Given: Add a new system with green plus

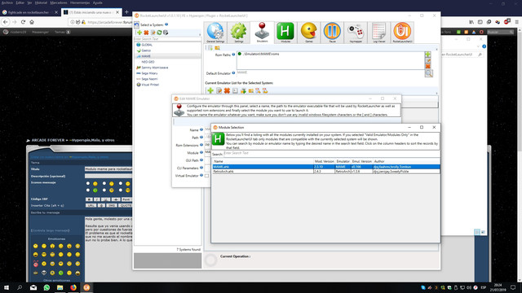Looking at the screenshot, I should (139, 33).
